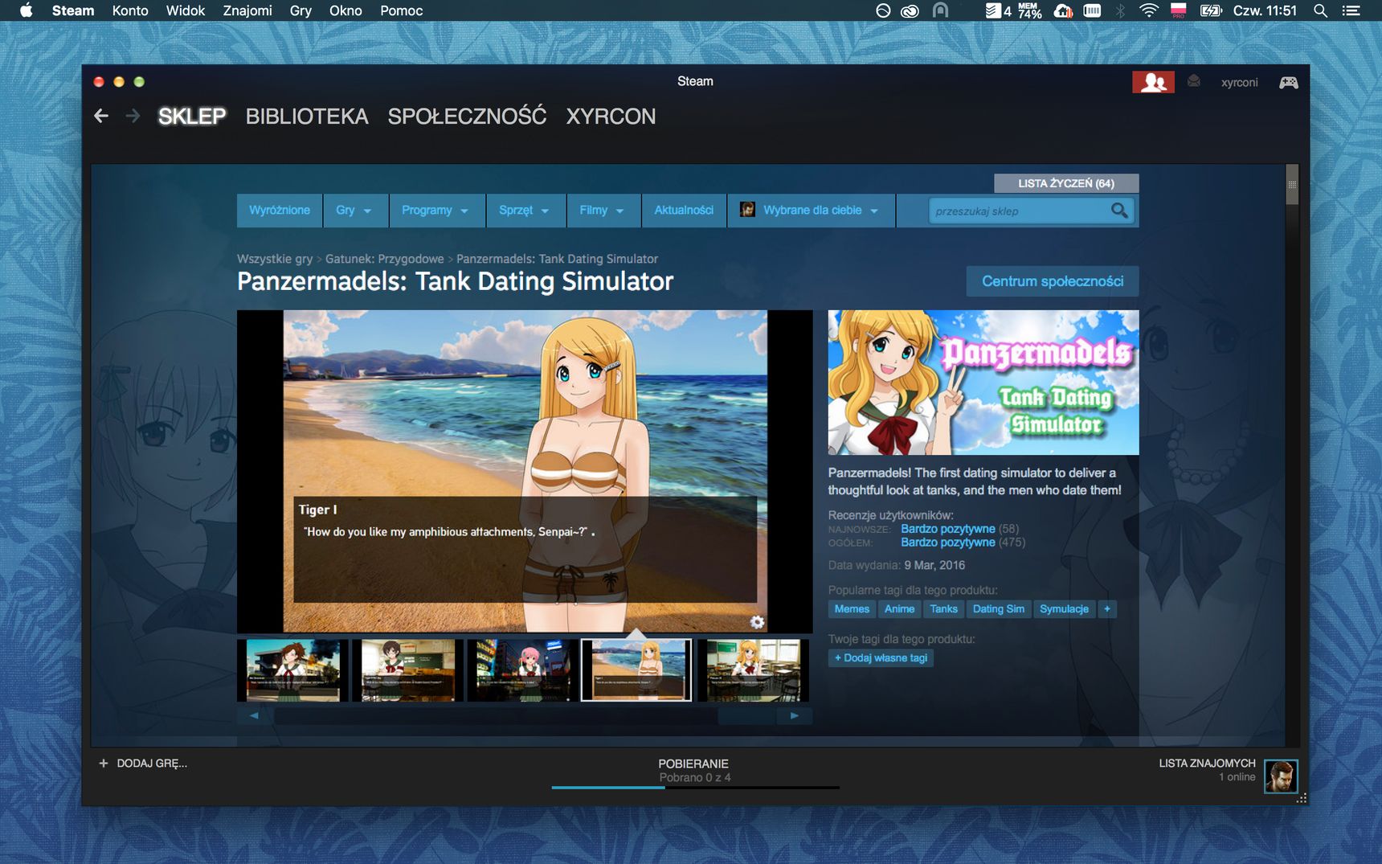
Task: Click the plus icon next to DODAJ GRĘ
Action: pyautogui.click(x=103, y=764)
